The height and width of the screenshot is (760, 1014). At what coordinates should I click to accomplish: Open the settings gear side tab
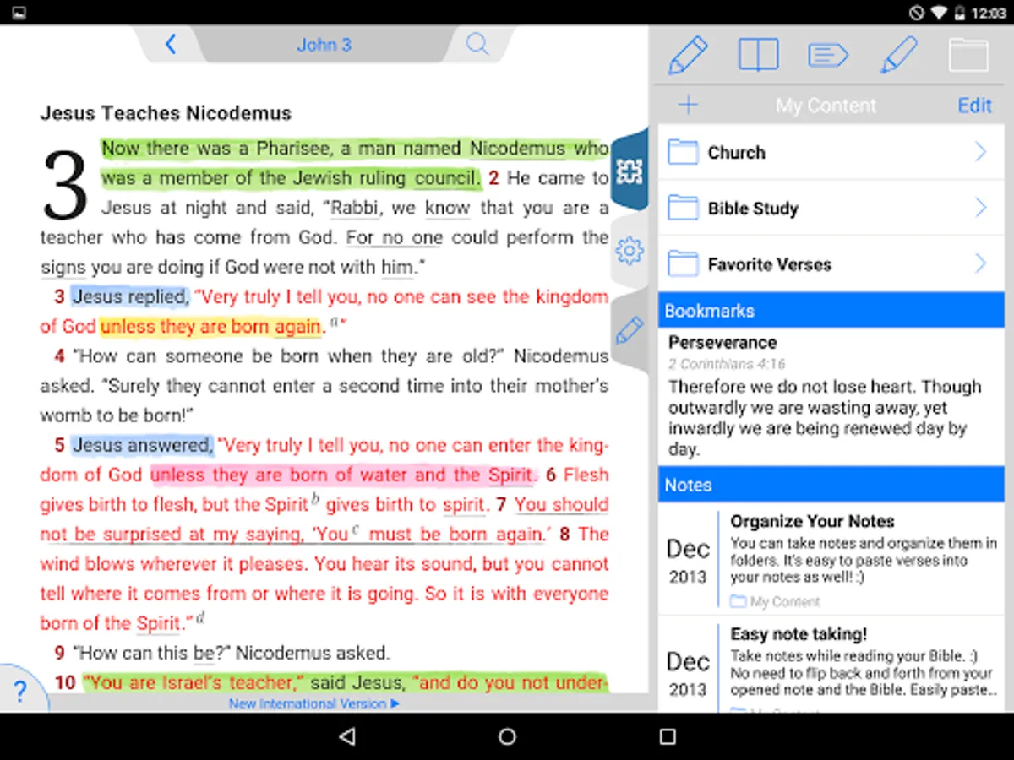pyautogui.click(x=630, y=251)
